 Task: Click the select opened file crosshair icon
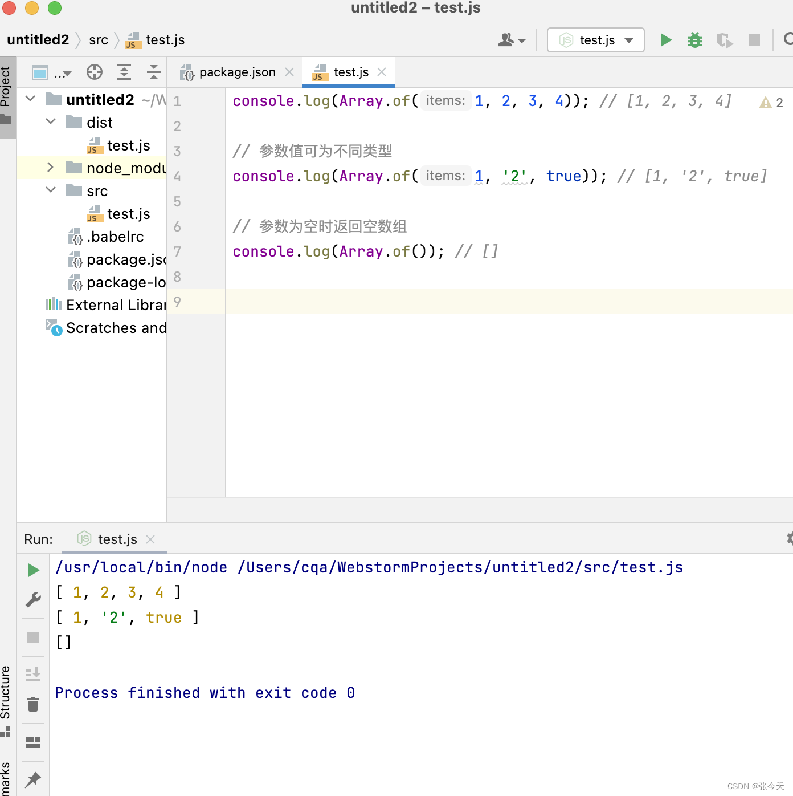coord(95,72)
